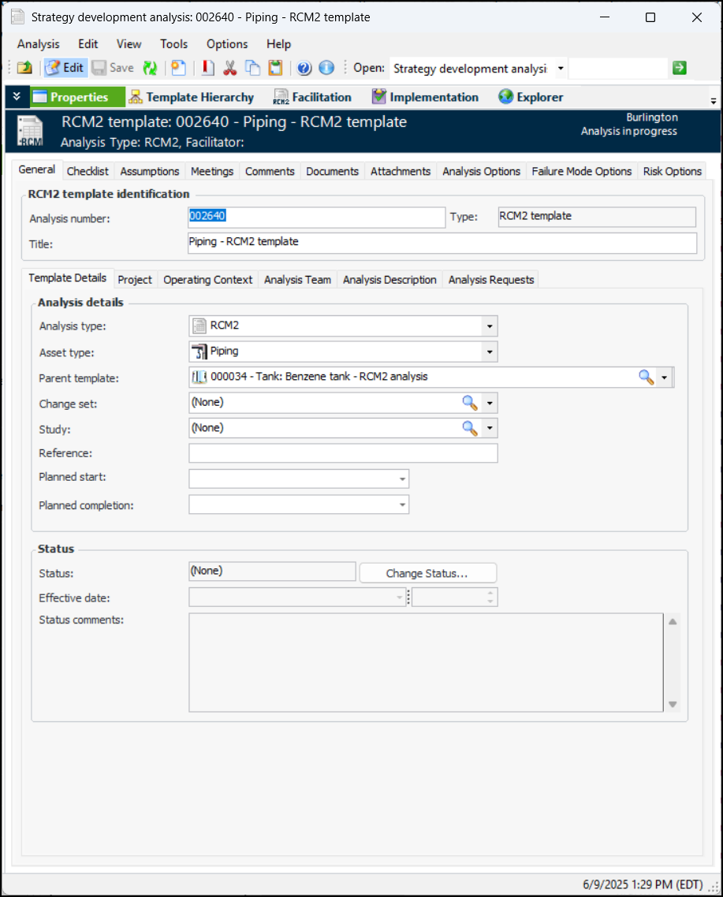
Task: Expand the Asset type dropdown
Action: [490, 352]
